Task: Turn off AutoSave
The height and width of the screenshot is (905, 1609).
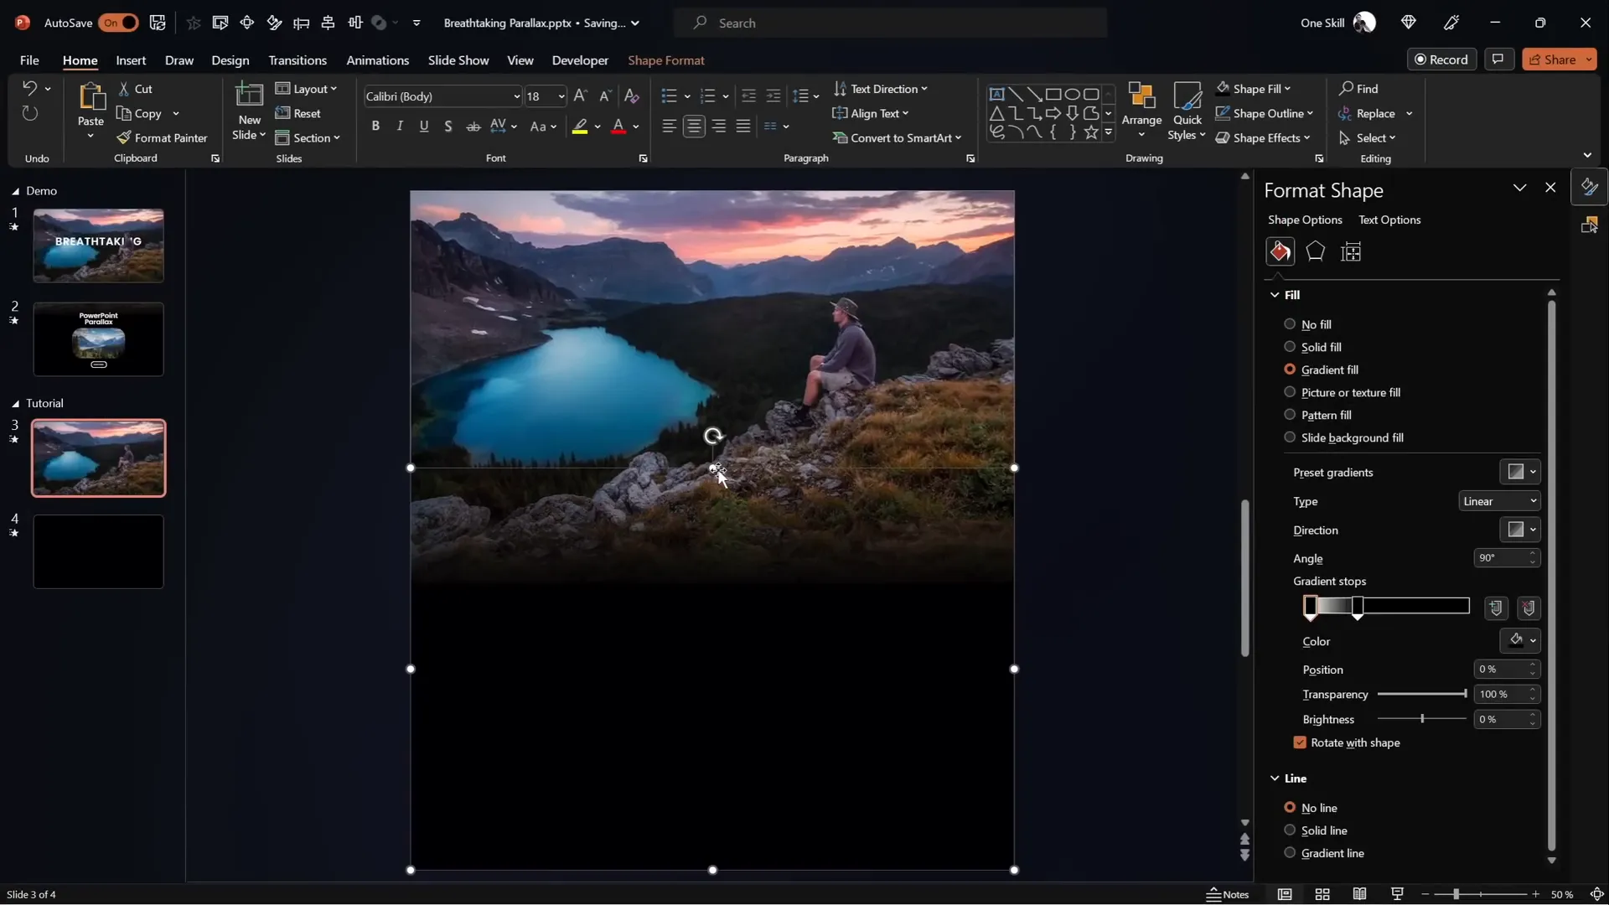Action: click(x=117, y=23)
